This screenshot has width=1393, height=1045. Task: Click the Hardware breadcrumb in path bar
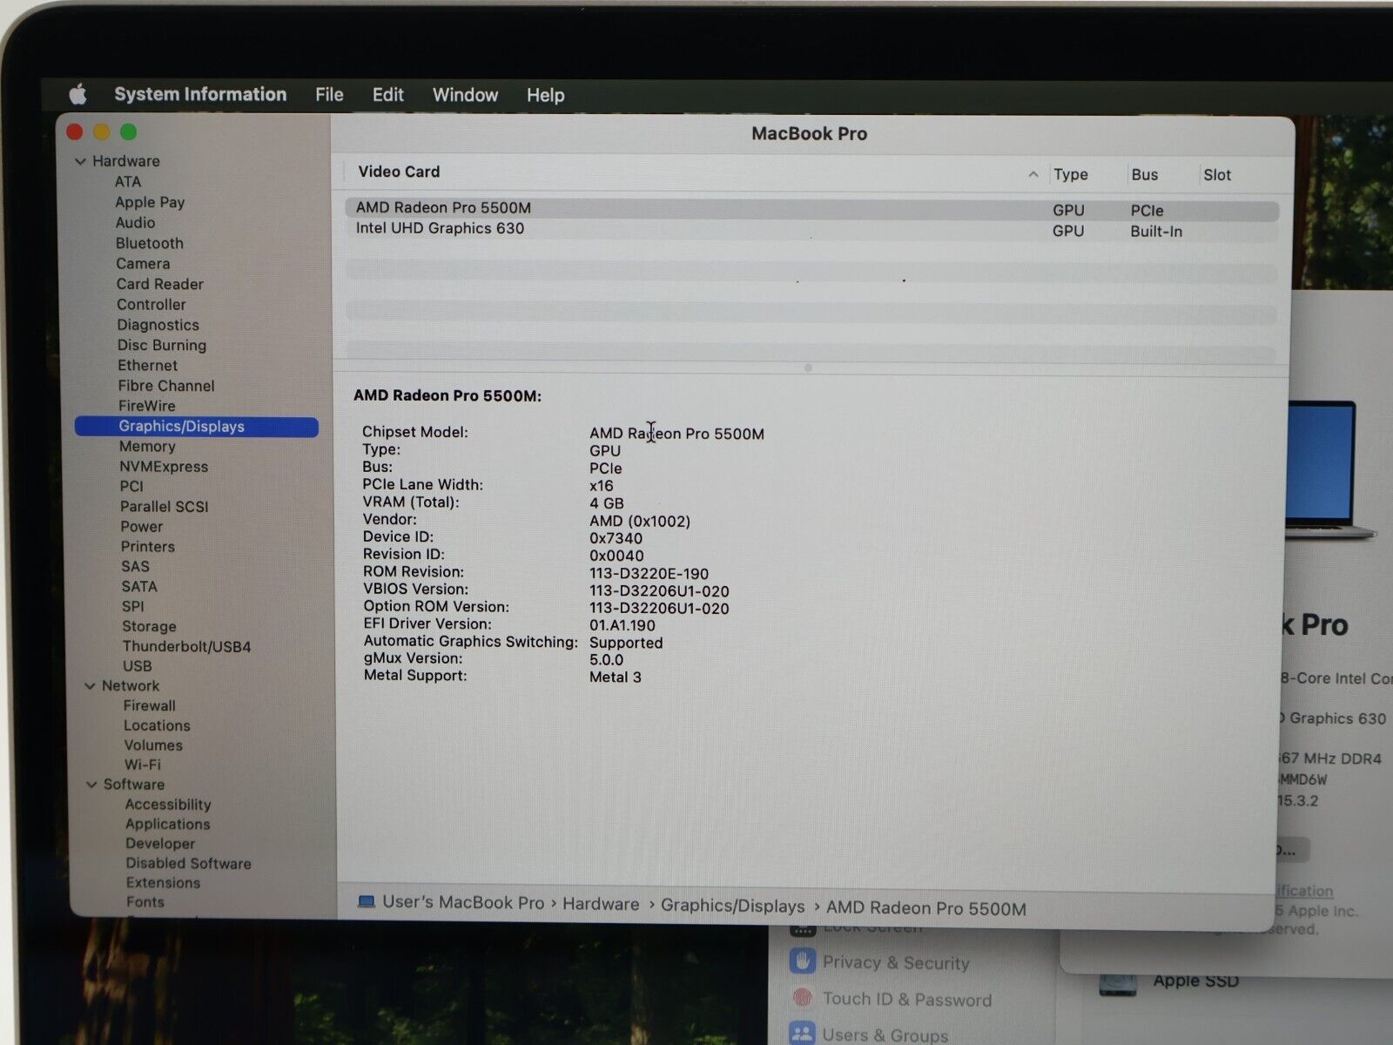601,904
